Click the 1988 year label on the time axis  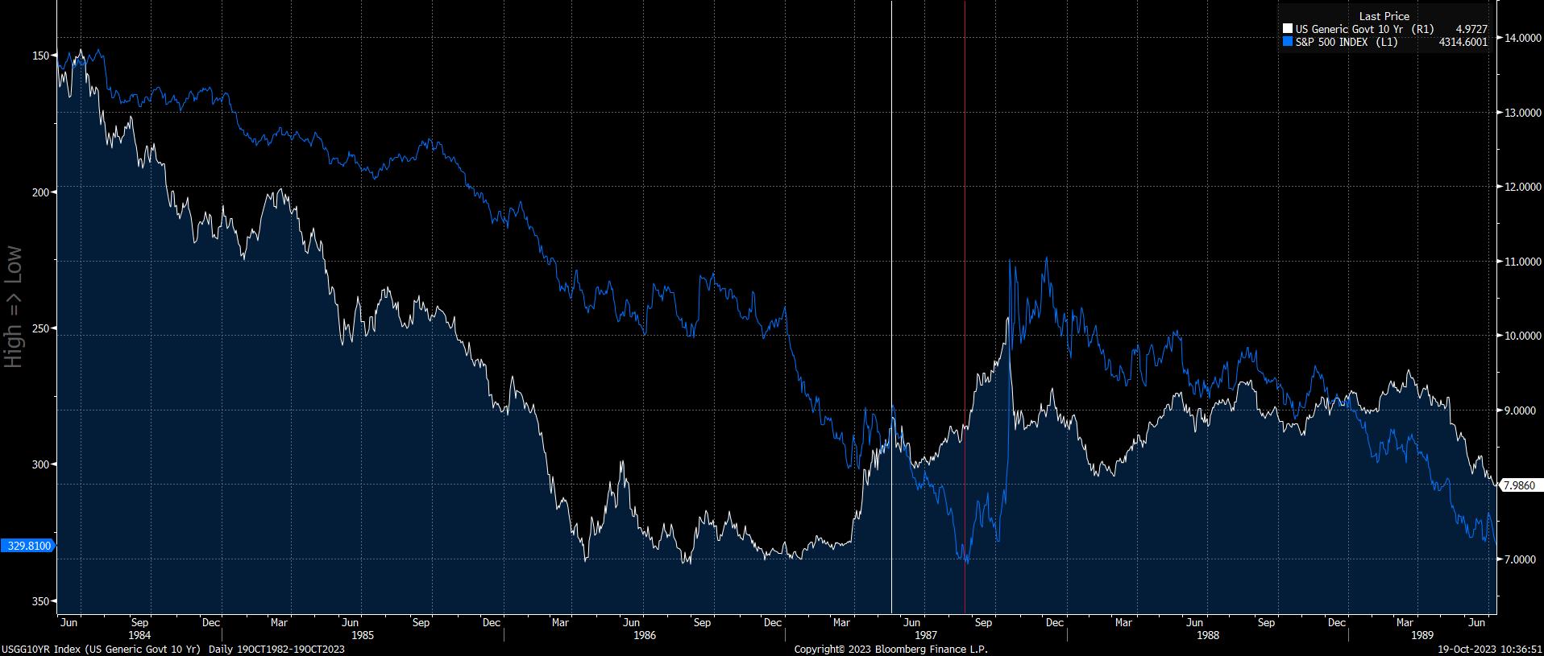point(1207,635)
